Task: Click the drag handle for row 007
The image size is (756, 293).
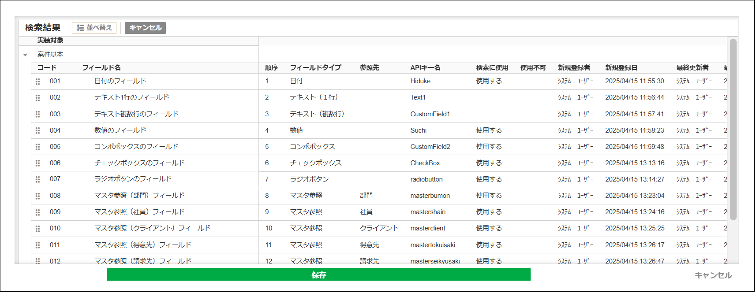Action: [38, 180]
